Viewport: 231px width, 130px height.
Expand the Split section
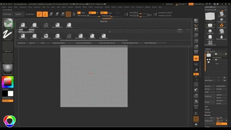coord(206,107)
